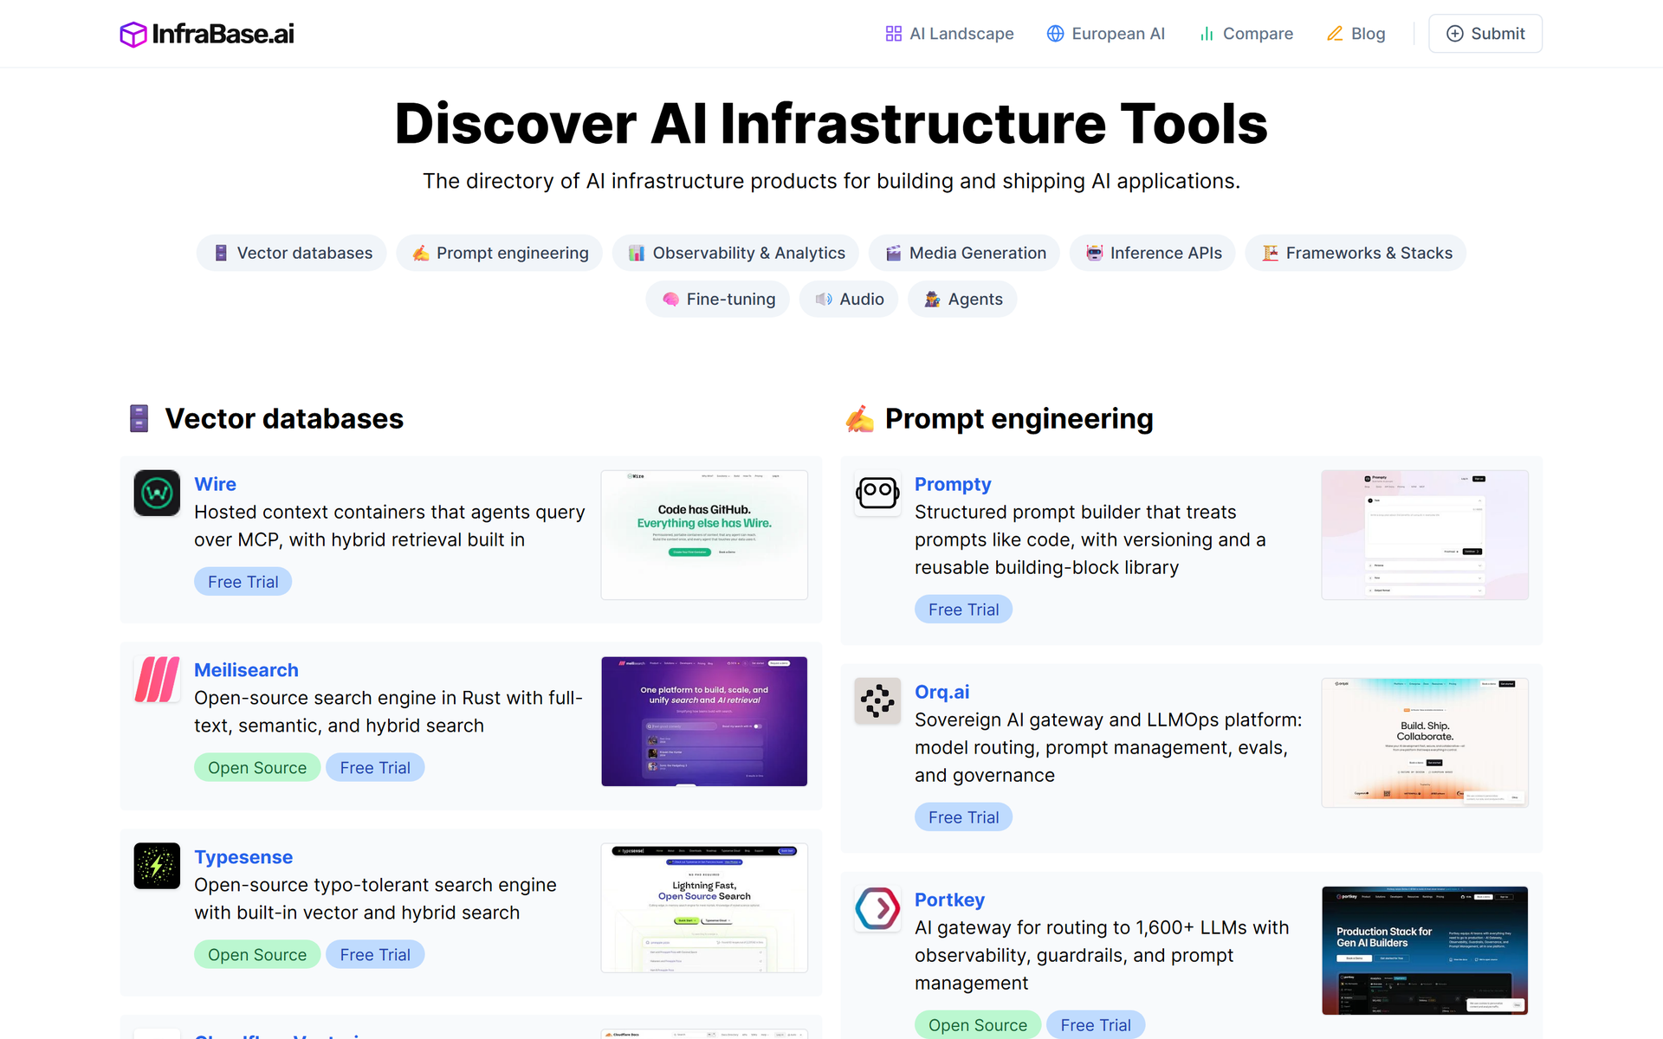Screen dimensions: 1663x1039
Task: Click the Vector databases section heading icon
Action: 139,418
